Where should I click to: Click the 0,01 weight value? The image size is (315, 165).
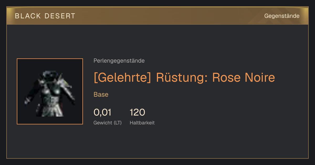103,112
